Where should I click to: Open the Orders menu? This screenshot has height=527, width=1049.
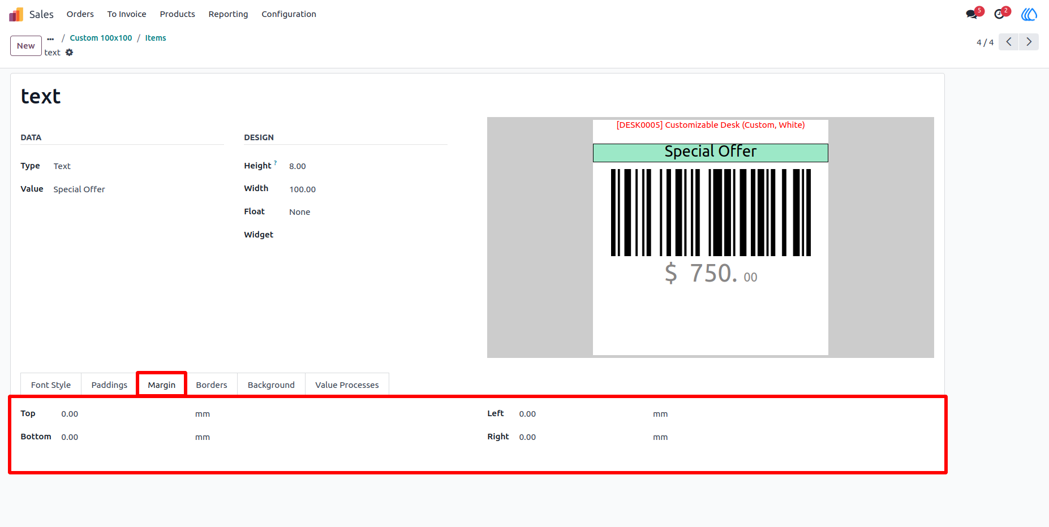coord(80,14)
